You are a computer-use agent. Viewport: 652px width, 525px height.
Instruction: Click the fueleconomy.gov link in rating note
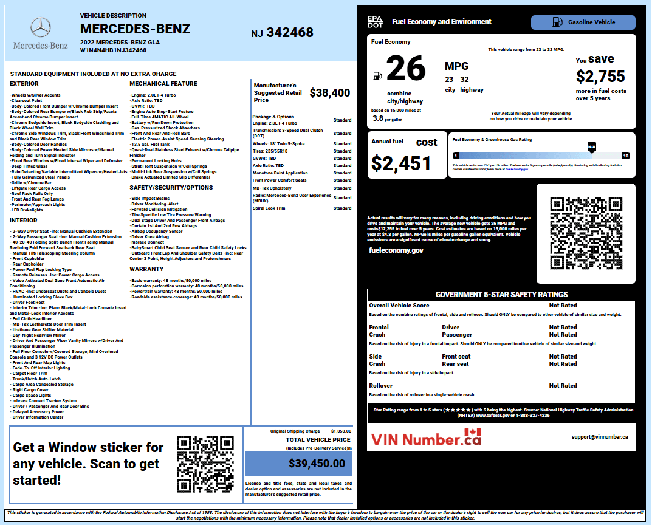coord(516,169)
